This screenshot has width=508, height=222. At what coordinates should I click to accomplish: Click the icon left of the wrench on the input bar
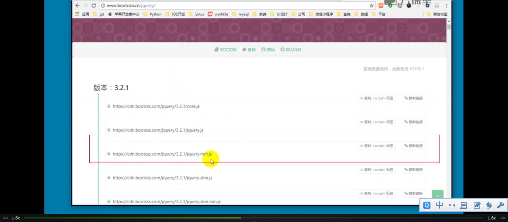pos(489,205)
